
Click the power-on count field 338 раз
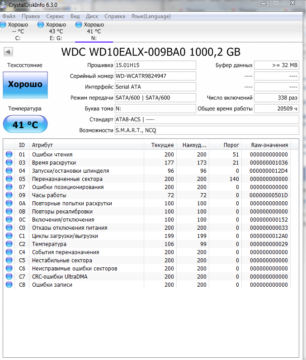coord(277,98)
